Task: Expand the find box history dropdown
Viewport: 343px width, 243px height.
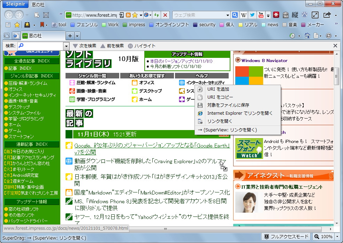Action: click(66, 45)
